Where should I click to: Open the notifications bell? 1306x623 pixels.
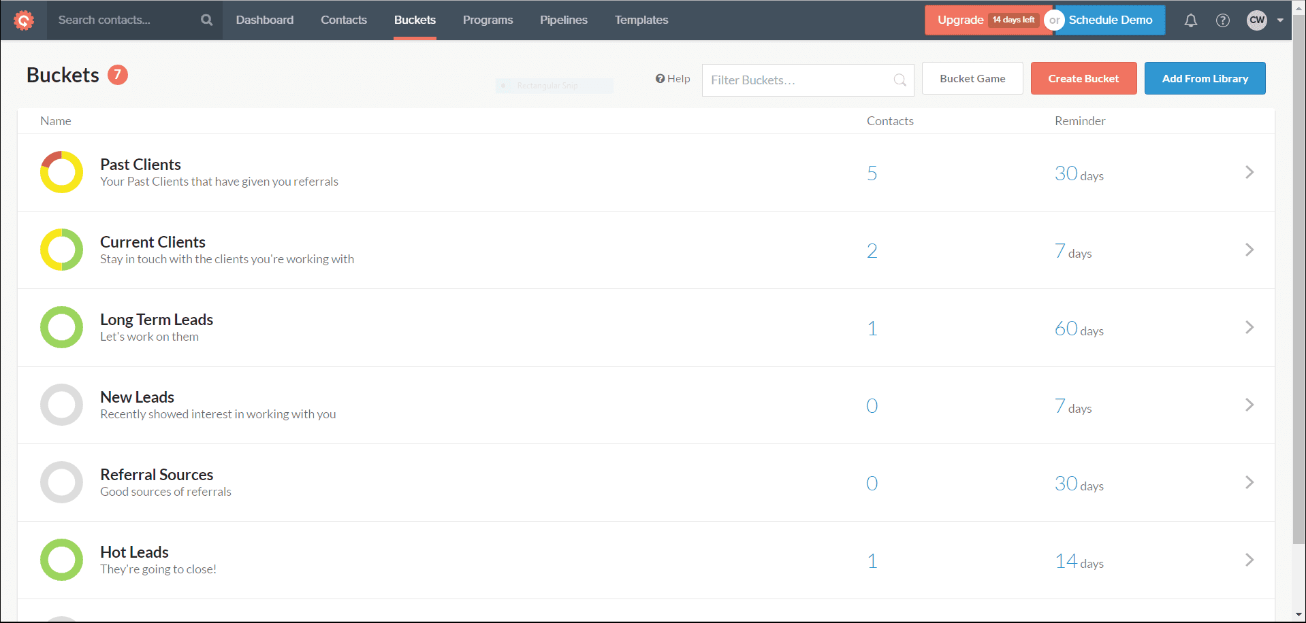tap(1190, 20)
